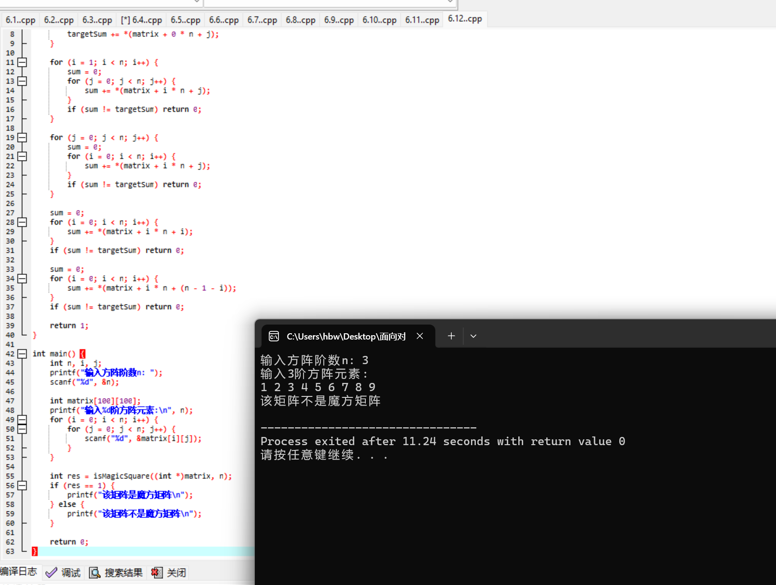Click the 'scanf("%d", &matrix[i][j]);' line

coord(143,438)
